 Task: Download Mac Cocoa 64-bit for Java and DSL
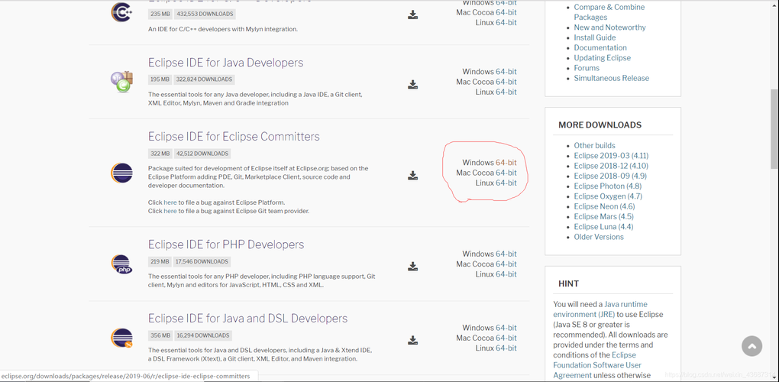coord(506,338)
